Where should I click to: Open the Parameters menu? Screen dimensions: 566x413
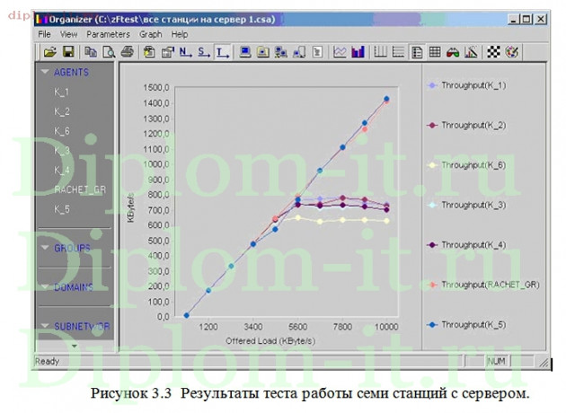[108, 34]
